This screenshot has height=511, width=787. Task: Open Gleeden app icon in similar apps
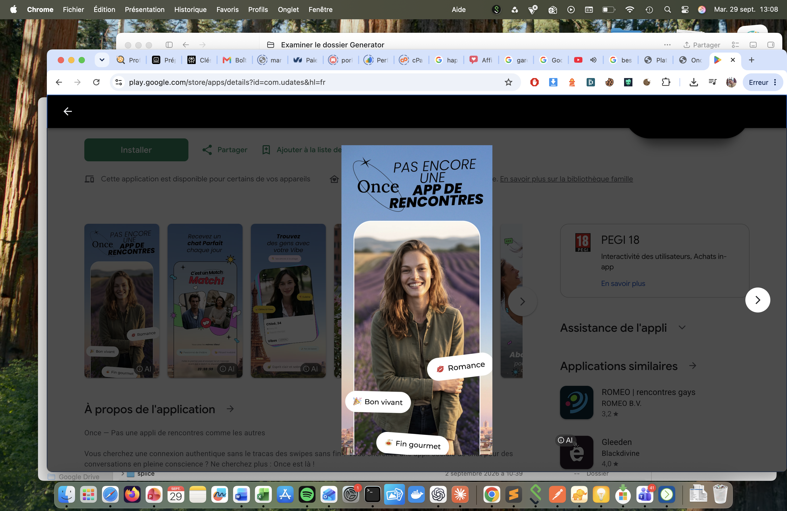point(576,452)
